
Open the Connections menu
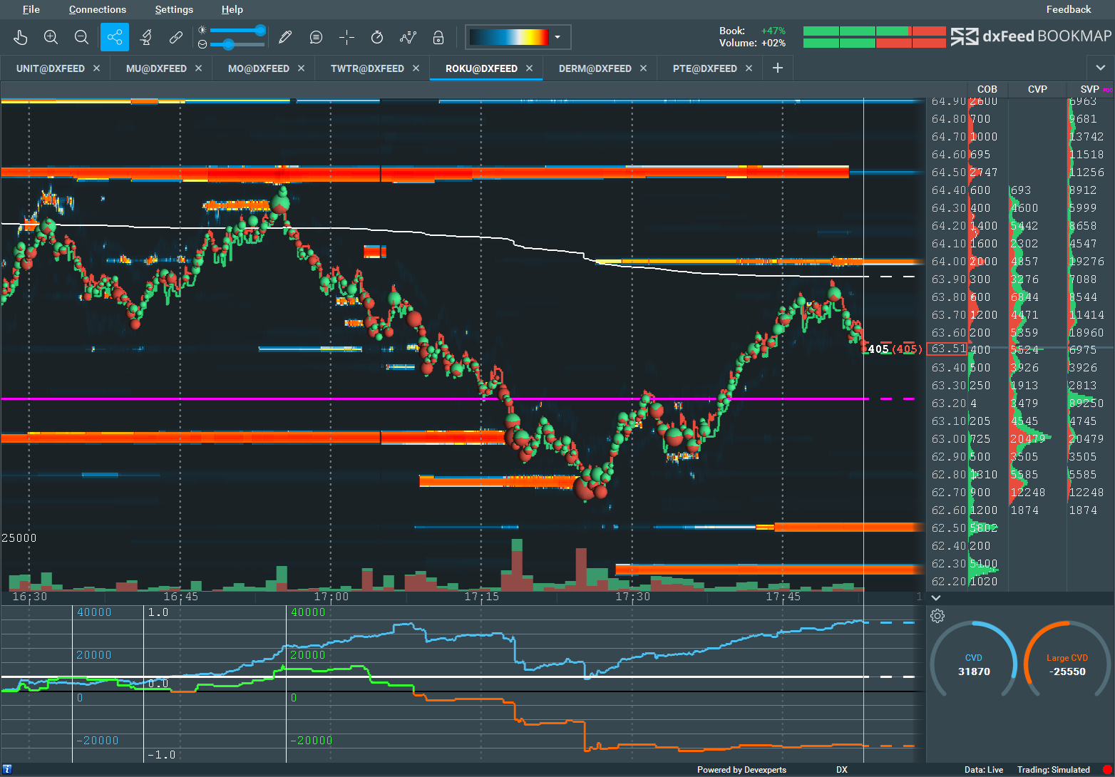[x=98, y=9]
